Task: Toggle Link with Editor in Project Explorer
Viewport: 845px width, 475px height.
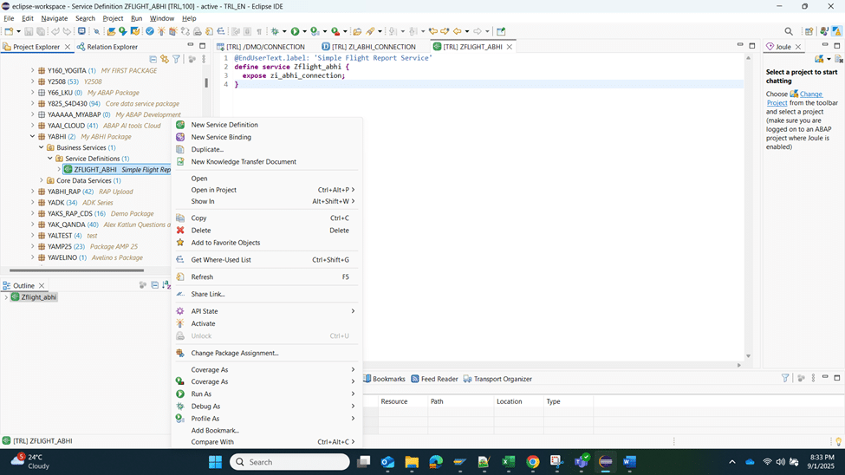Action: click(x=164, y=60)
